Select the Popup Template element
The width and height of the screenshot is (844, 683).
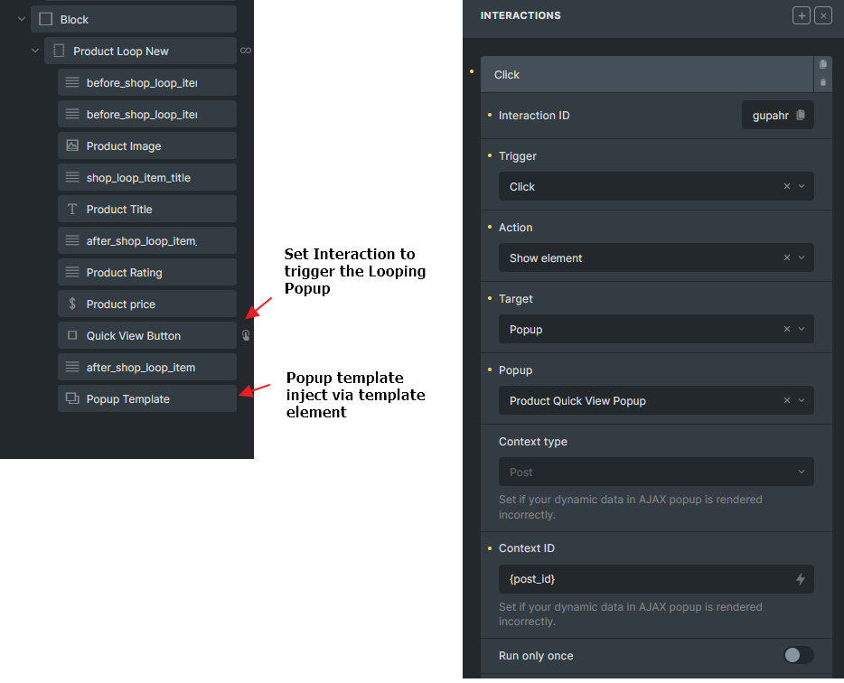click(x=146, y=399)
